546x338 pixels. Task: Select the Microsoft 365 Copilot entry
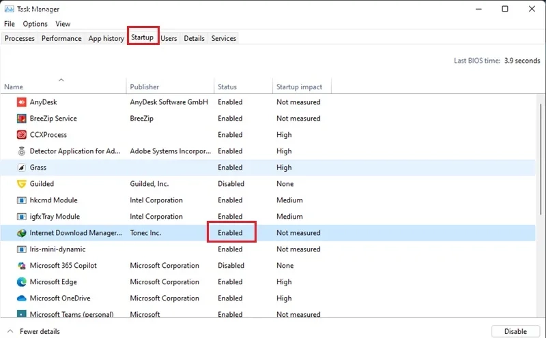point(63,266)
